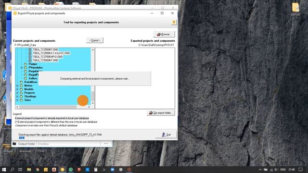
Task: Open the Calculator taskbar icon
Action: pos(96,170)
